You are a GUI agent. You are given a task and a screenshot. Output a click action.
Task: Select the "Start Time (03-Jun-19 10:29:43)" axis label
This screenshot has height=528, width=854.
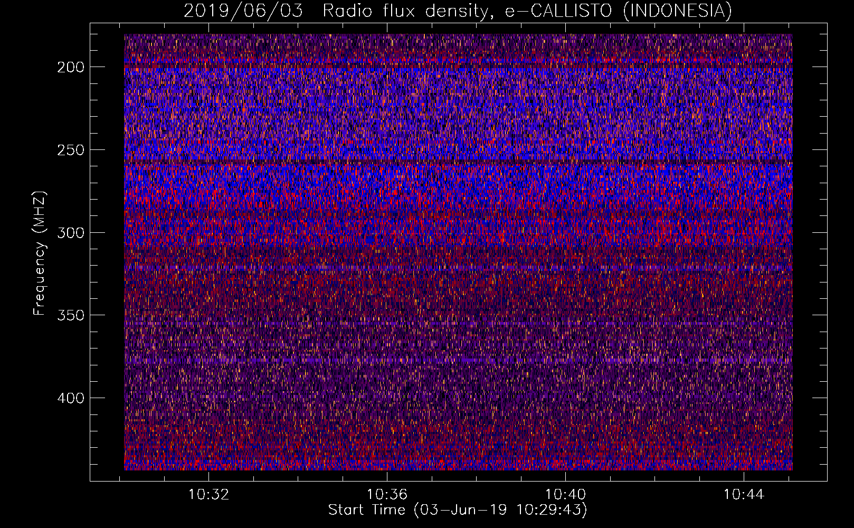(458, 510)
